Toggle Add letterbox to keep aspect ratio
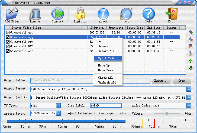Image resolution: width=197 pixels, height=133 pixels. (x=69, y=114)
